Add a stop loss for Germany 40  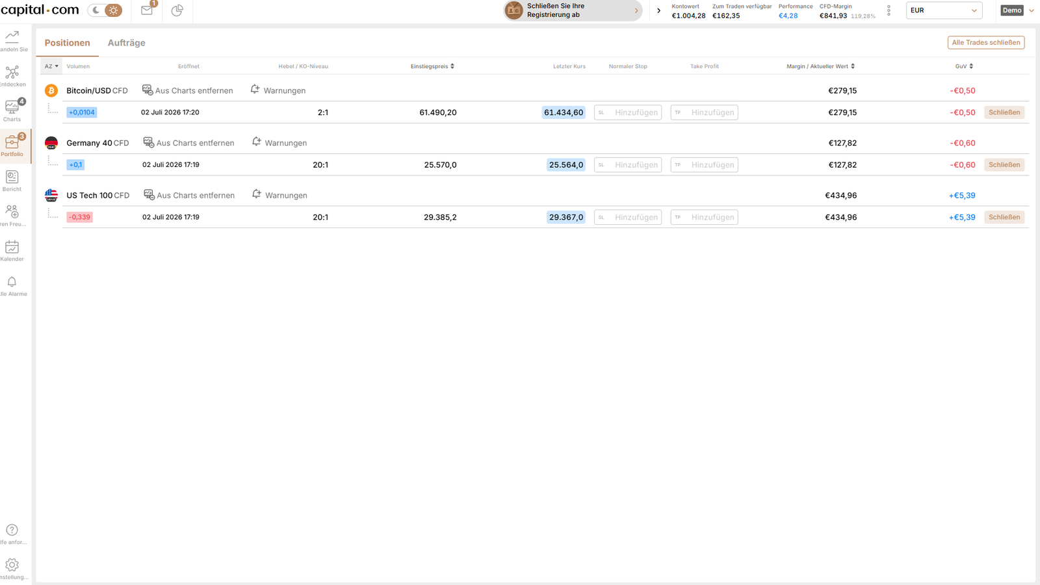(x=628, y=165)
